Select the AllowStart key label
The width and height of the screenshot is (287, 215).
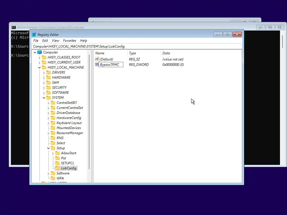[x=69, y=153]
